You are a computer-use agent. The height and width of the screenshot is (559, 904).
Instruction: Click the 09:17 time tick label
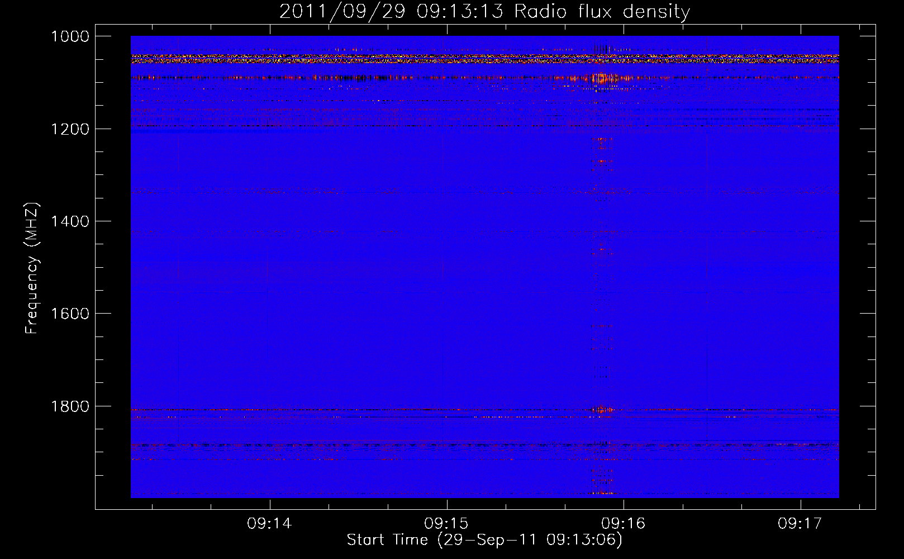coord(801,523)
